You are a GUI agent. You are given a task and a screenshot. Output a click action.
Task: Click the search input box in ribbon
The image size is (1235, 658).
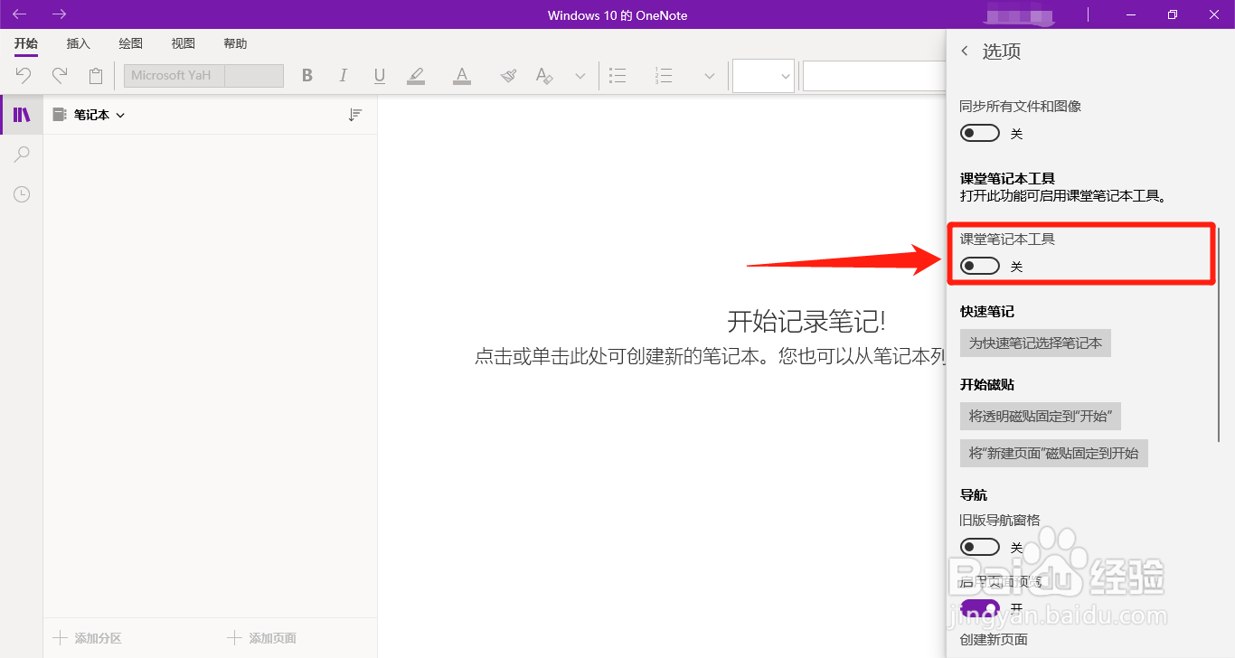point(873,76)
